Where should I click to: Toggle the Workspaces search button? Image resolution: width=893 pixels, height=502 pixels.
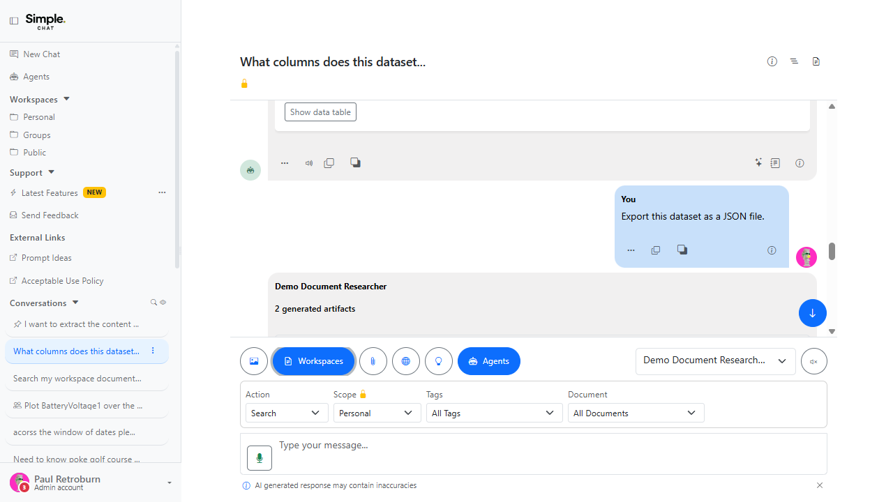[313, 361]
